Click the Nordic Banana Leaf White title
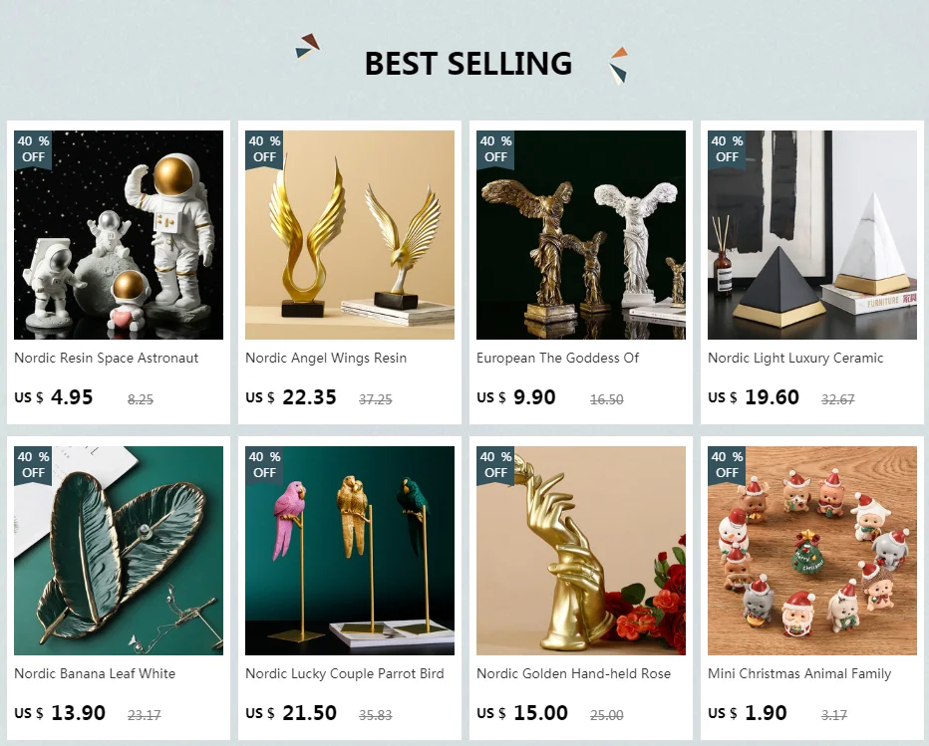The image size is (929, 746). [x=95, y=673]
